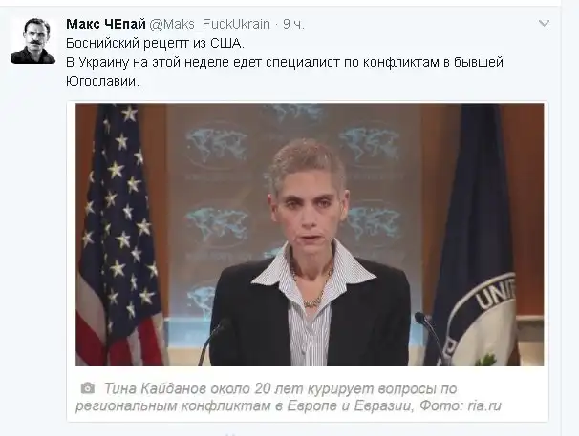
Task: Open the attached press briefing photo
Action: coord(310,235)
